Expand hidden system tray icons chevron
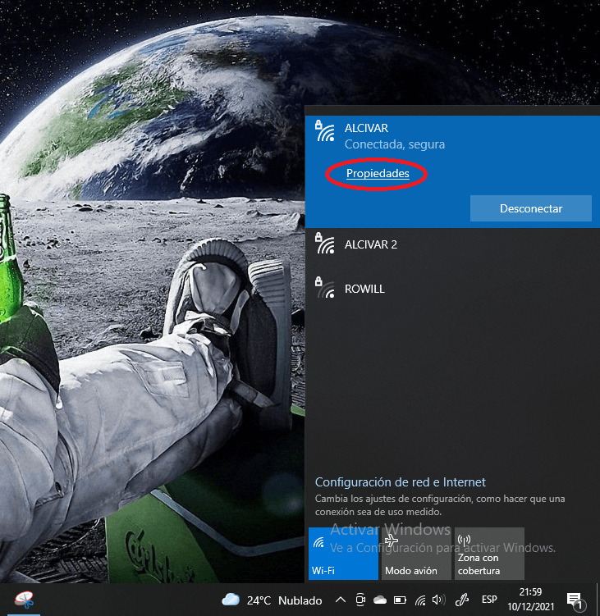This screenshot has width=600, height=616. pos(340,600)
